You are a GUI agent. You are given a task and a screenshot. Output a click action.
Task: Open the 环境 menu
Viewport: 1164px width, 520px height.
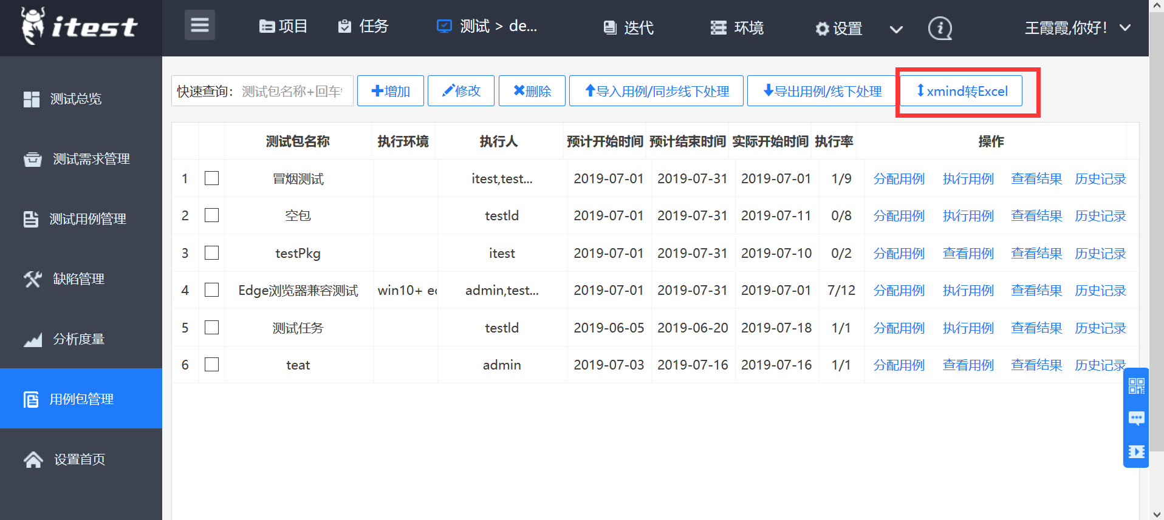pos(737,27)
